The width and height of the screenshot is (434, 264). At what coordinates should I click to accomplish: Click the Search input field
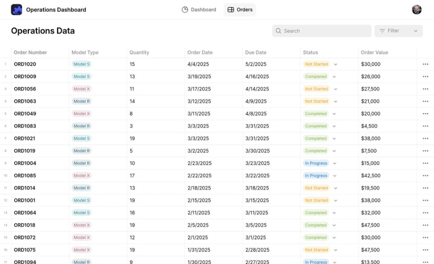pos(322,31)
